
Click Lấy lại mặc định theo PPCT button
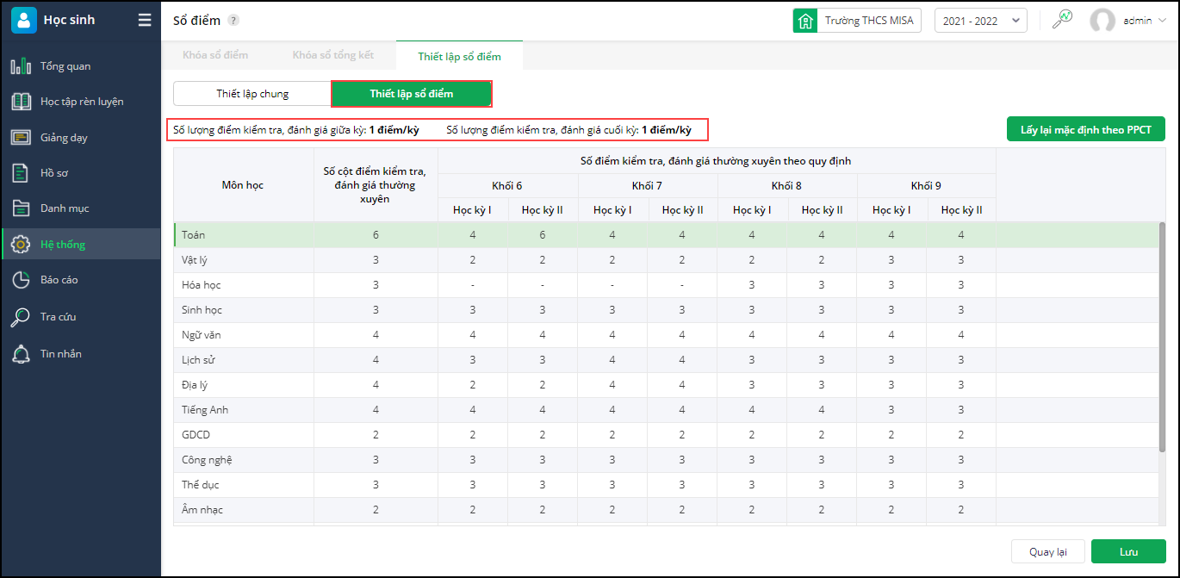tap(1085, 130)
